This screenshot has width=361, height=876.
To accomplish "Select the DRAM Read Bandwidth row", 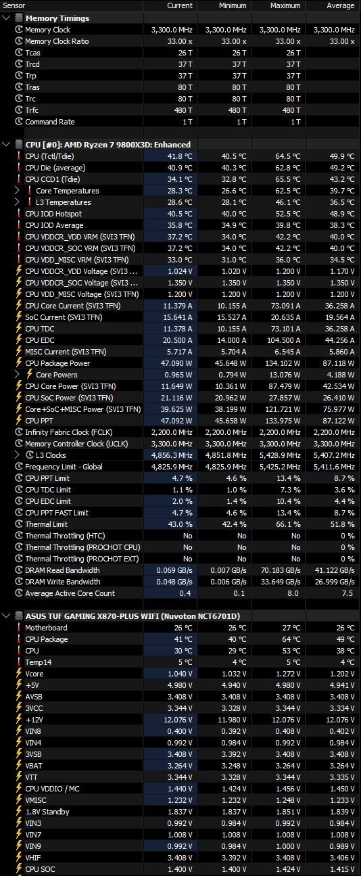I will [x=180, y=570].
